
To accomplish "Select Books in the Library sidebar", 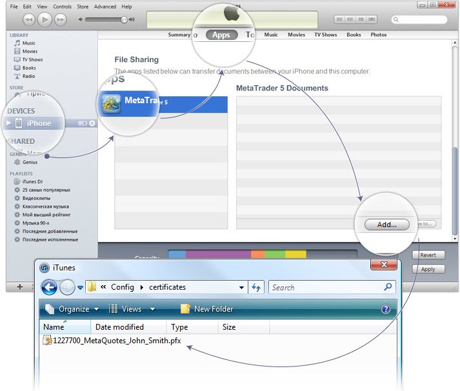I will (29, 68).
